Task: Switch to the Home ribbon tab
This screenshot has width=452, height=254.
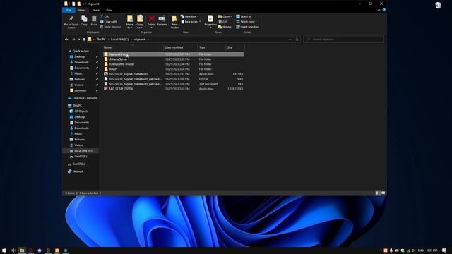Action: point(82,10)
